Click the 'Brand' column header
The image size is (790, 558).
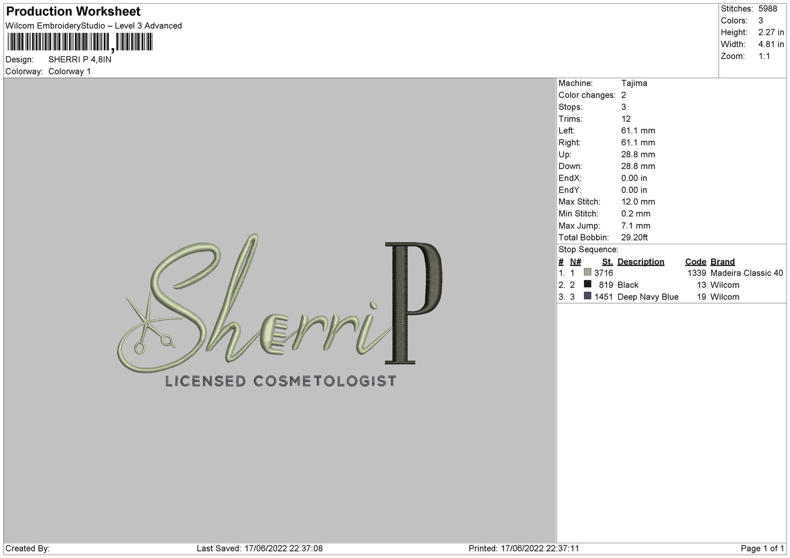tap(723, 262)
